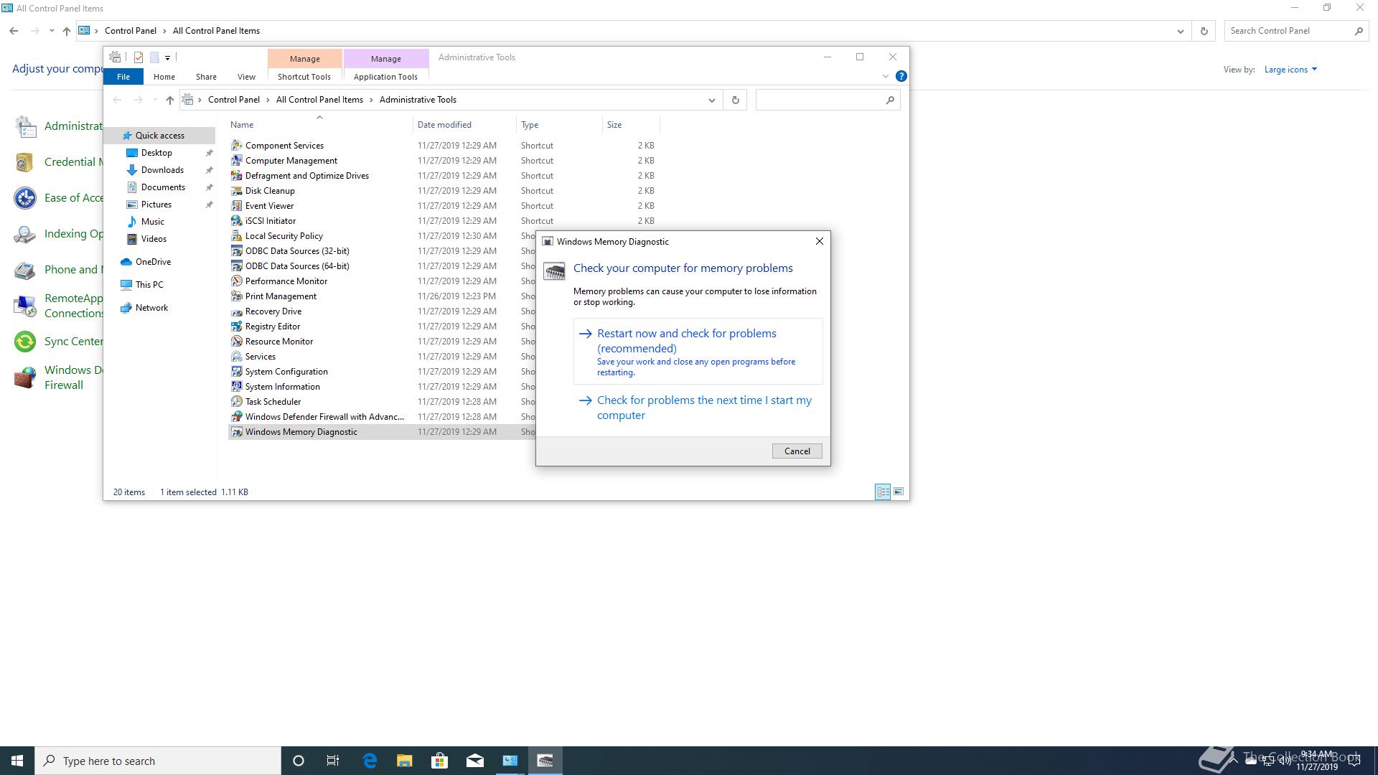Expand the ribbon with the chevron
This screenshot has height=775, width=1378.
click(885, 76)
